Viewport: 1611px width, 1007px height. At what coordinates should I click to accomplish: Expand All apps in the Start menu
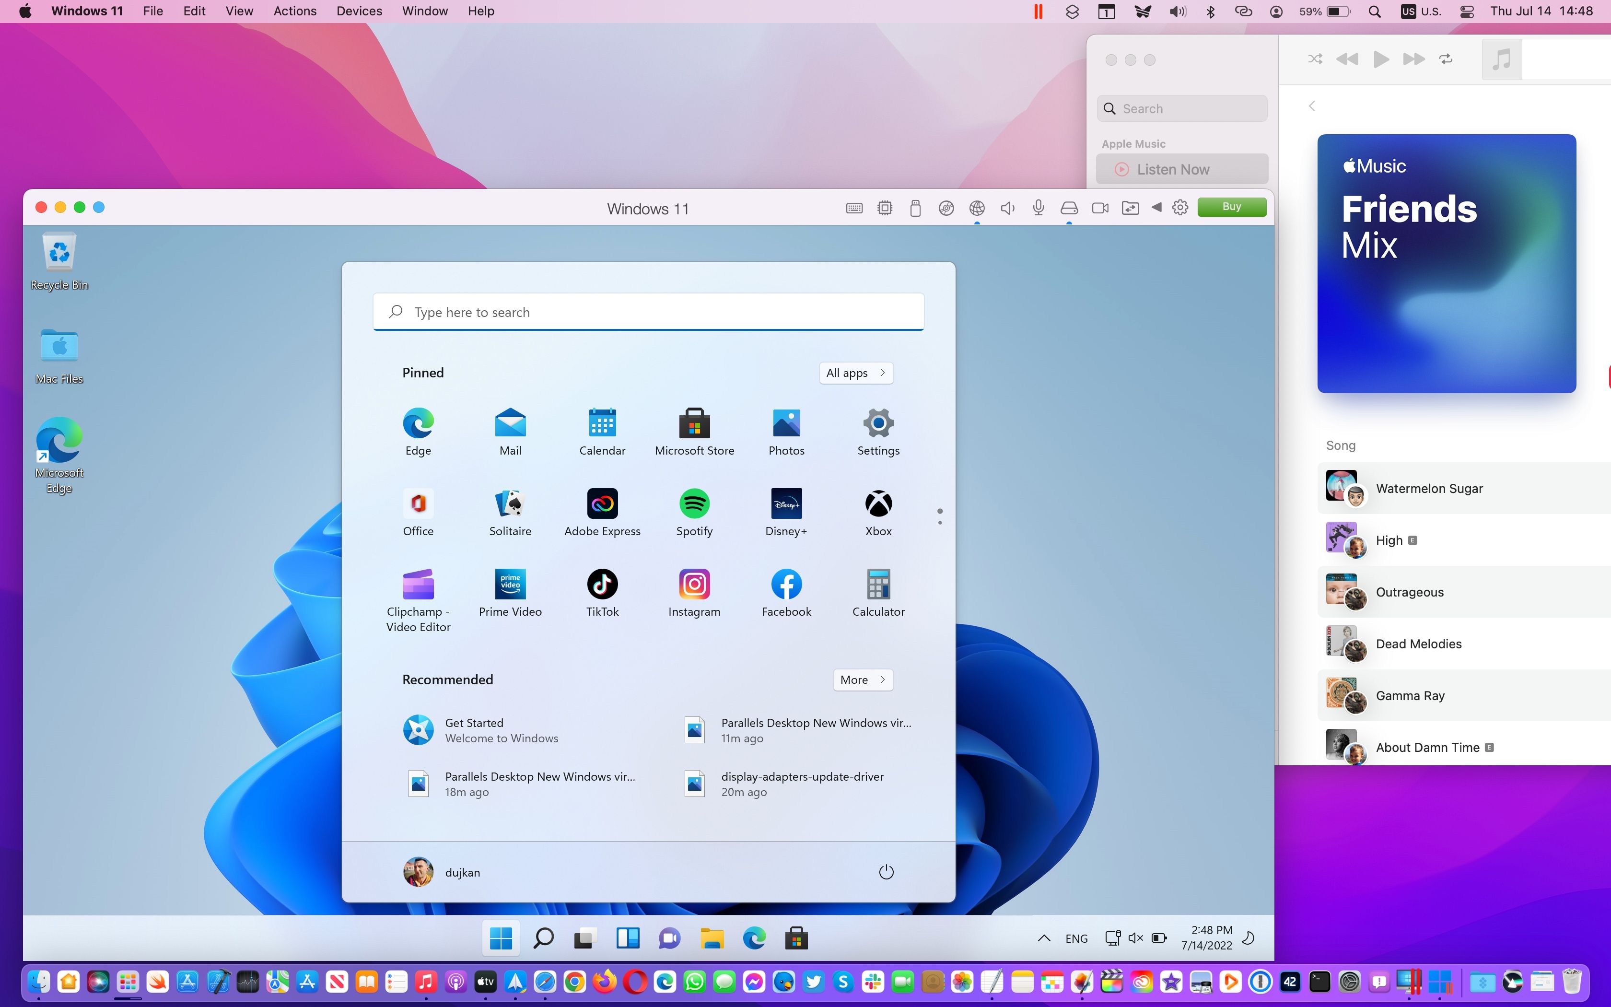[x=855, y=372]
